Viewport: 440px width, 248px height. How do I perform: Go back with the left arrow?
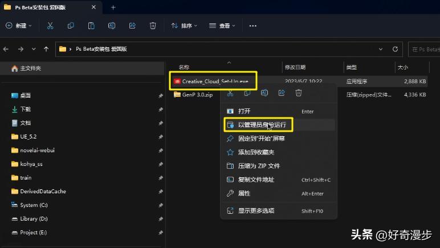[x=6, y=49]
